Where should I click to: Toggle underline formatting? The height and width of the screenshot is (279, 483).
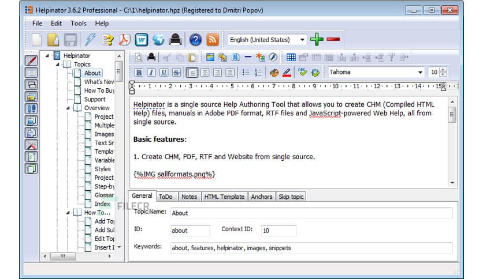[x=164, y=73]
